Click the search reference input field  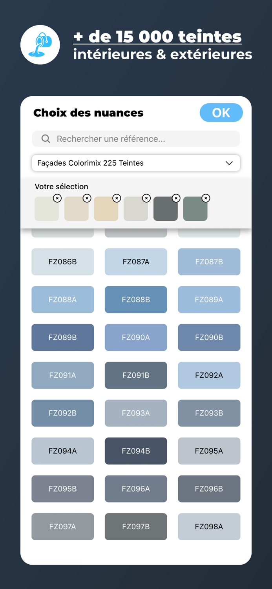[x=145, y=139]
